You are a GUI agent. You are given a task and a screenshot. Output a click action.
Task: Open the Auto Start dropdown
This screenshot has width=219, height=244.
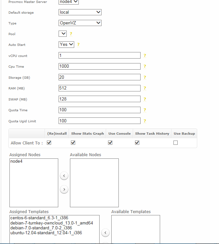pos(66,45)
